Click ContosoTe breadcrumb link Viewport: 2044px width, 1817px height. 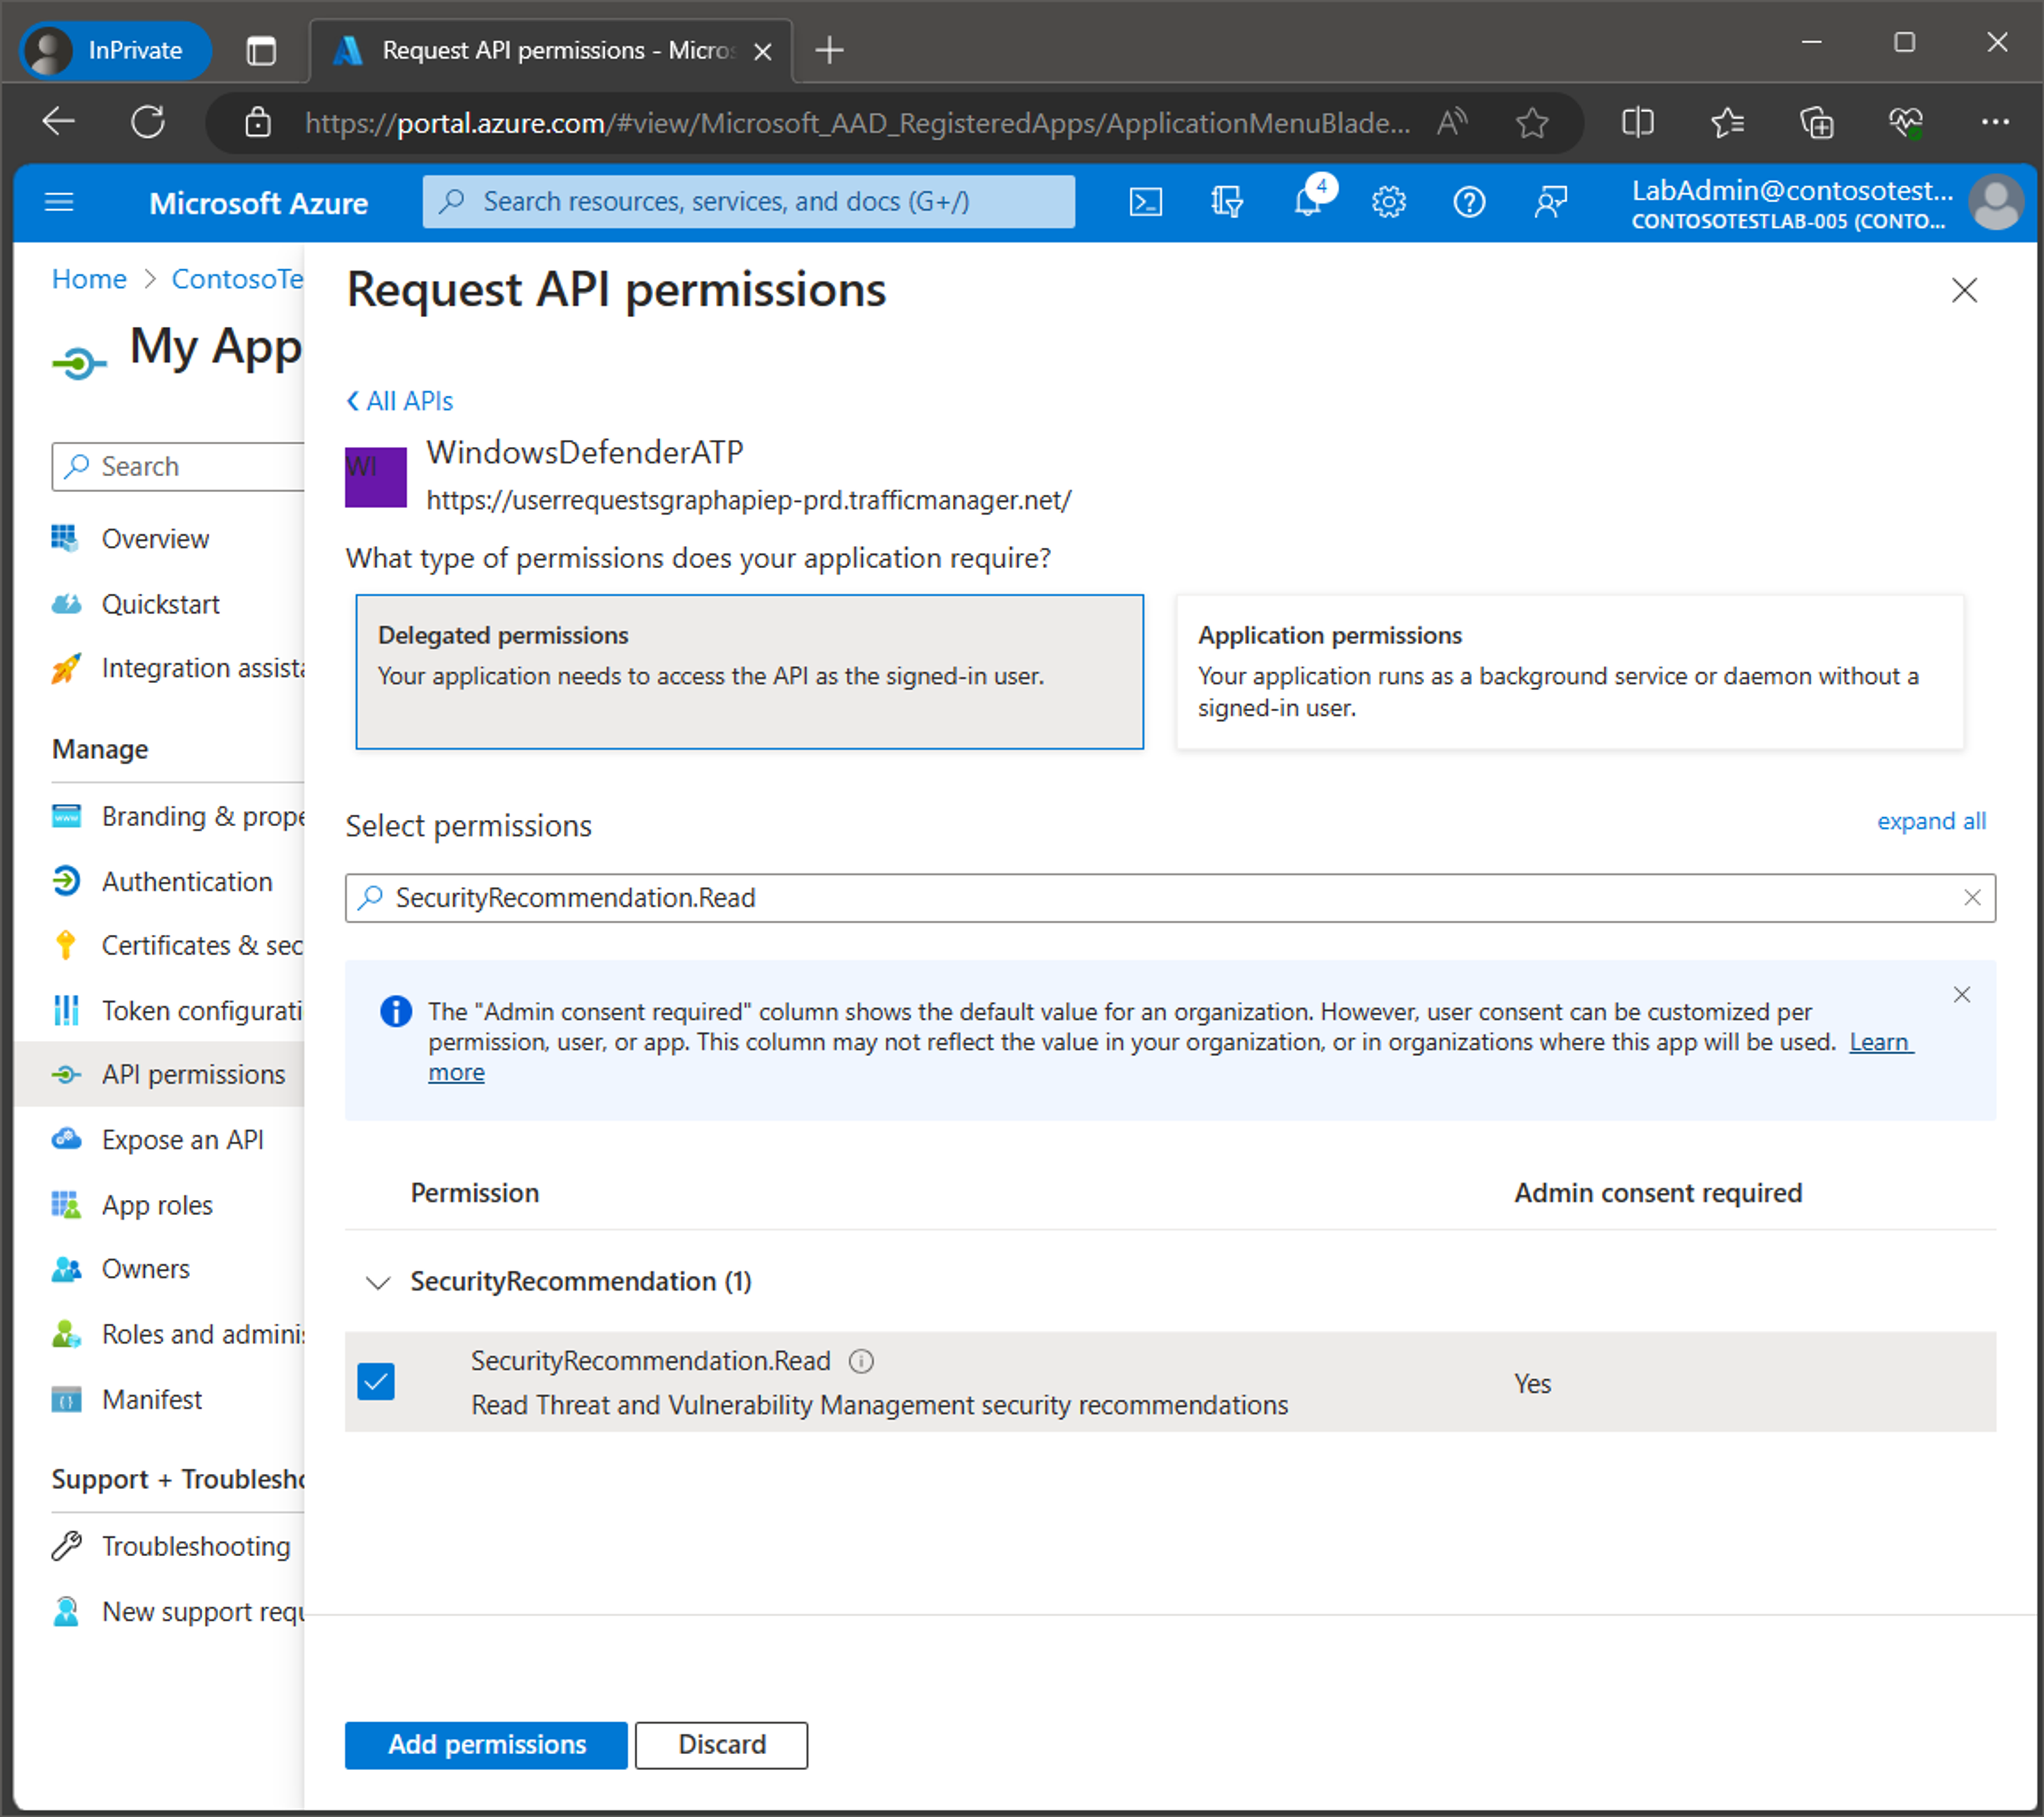point(237,279)
